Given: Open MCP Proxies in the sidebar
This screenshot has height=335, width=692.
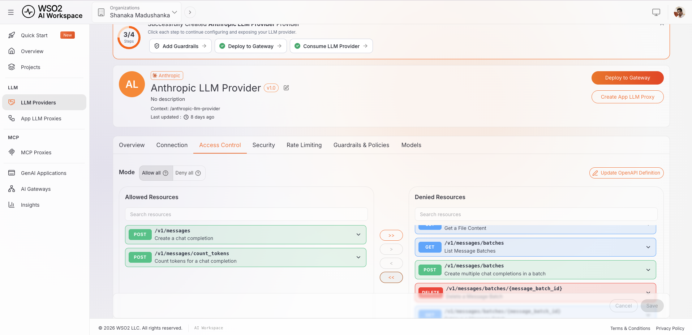Looking at the screenshot, I should pyautogui.click(x=44, y=153).
